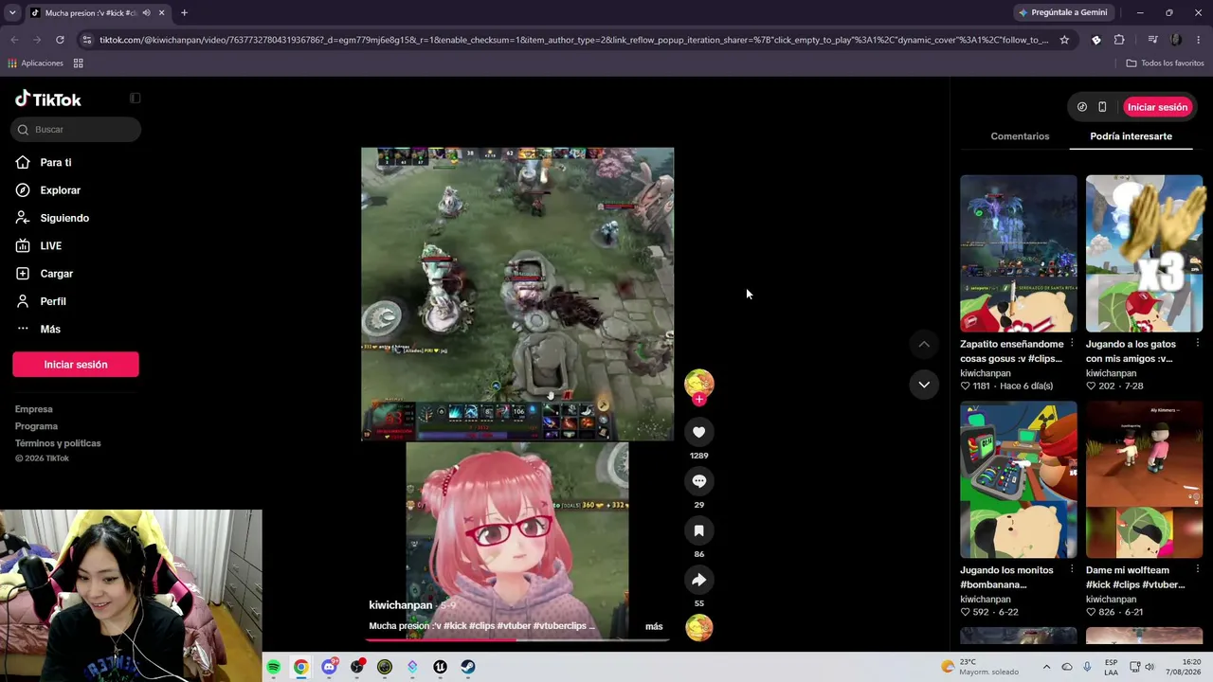Open the Aplicaciones bookmark
The image size is (1213, 682).
pos(35,63)
